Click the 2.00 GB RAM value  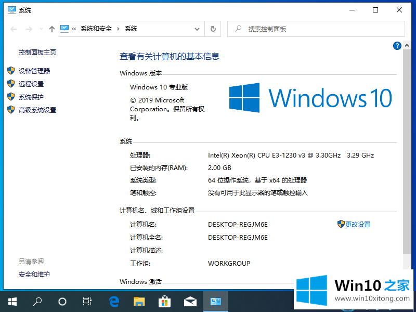click(219, 168)
